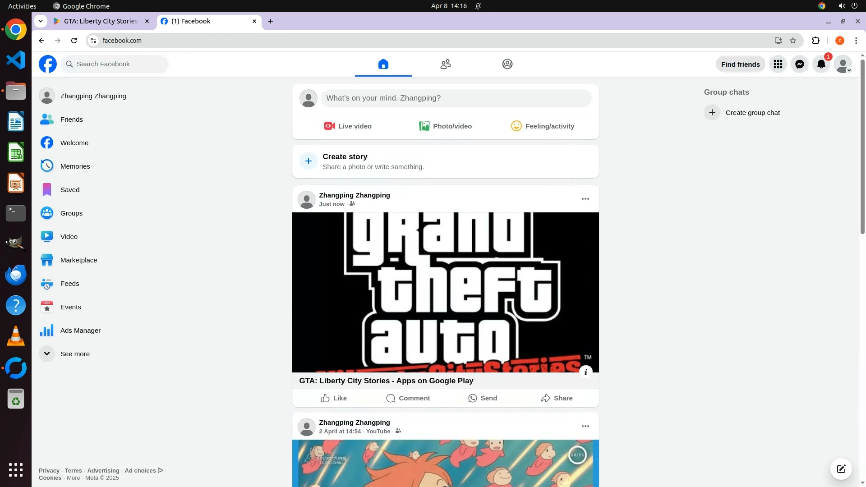The height and width of the screenshot is (487, 866).
Task: Open the Privacy footer link
Action: [49, 470]
